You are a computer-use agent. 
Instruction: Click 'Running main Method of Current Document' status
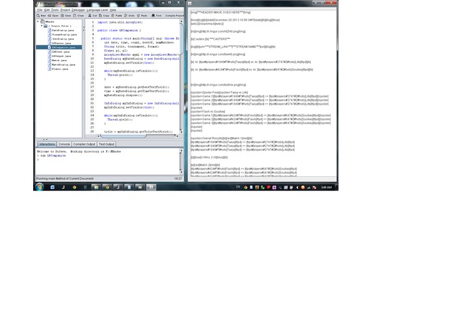pyautogui.click(x=65, y=179)
